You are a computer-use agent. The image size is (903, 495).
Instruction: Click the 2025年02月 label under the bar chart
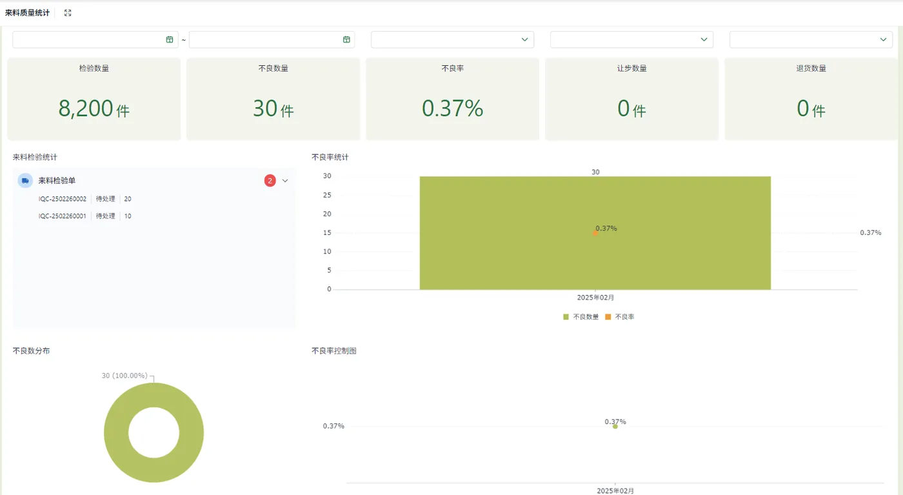click(x=595, y=298)
